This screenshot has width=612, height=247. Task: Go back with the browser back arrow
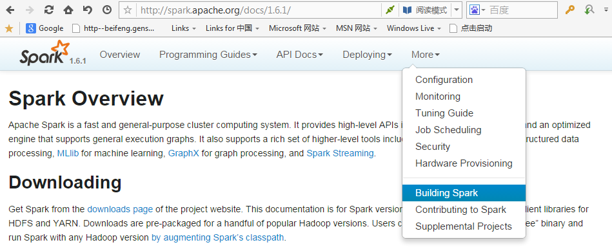click(x=10, y=10)
